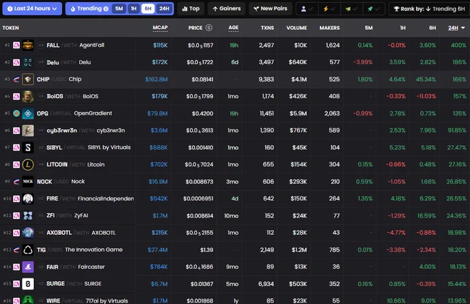Sort by 6H change column header
The width and height of the screenshot is (470, 304).
point(432,28)
